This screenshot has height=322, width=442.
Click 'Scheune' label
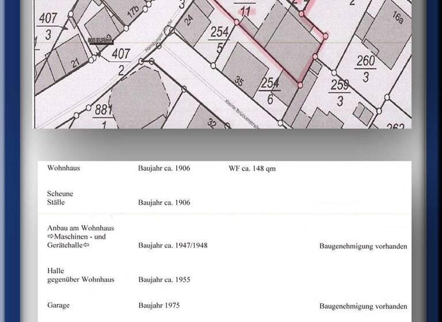[60, 194]
